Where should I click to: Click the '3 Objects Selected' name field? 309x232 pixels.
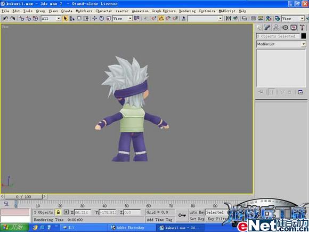pyautogui.click(x=278, y=36)
